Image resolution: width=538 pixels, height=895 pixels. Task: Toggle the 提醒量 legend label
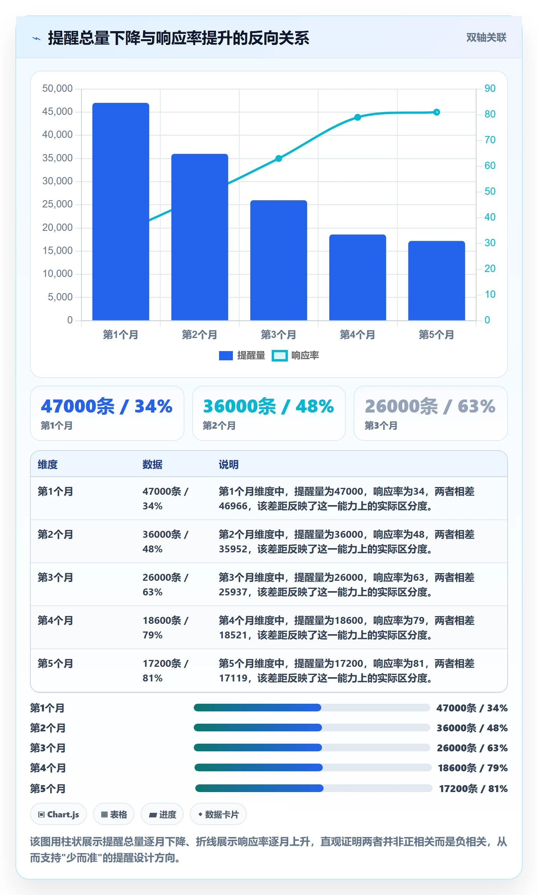click(251, 356)
